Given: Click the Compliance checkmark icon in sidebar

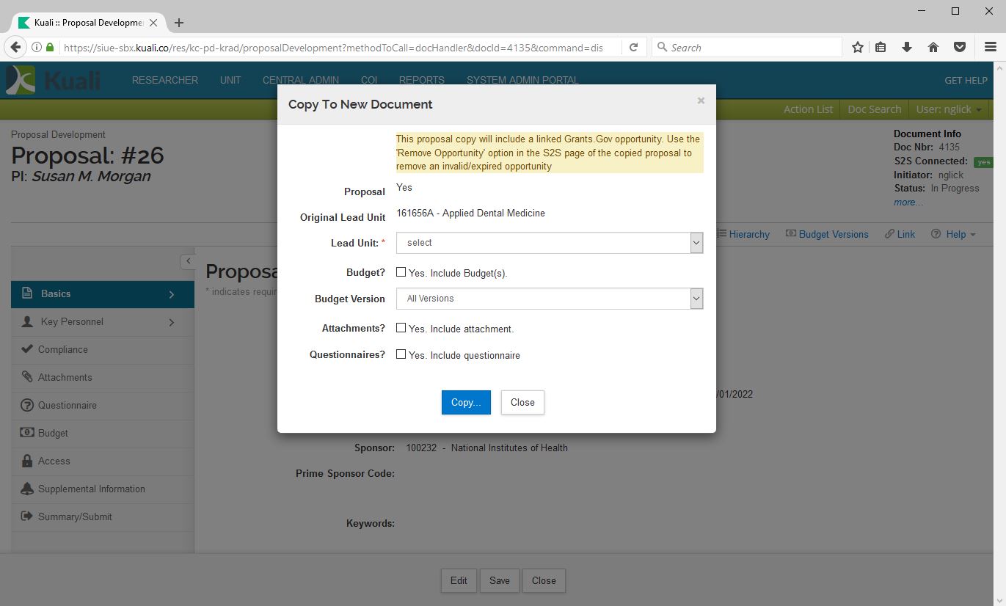Looking at the screenshot, I should point(27,349).
